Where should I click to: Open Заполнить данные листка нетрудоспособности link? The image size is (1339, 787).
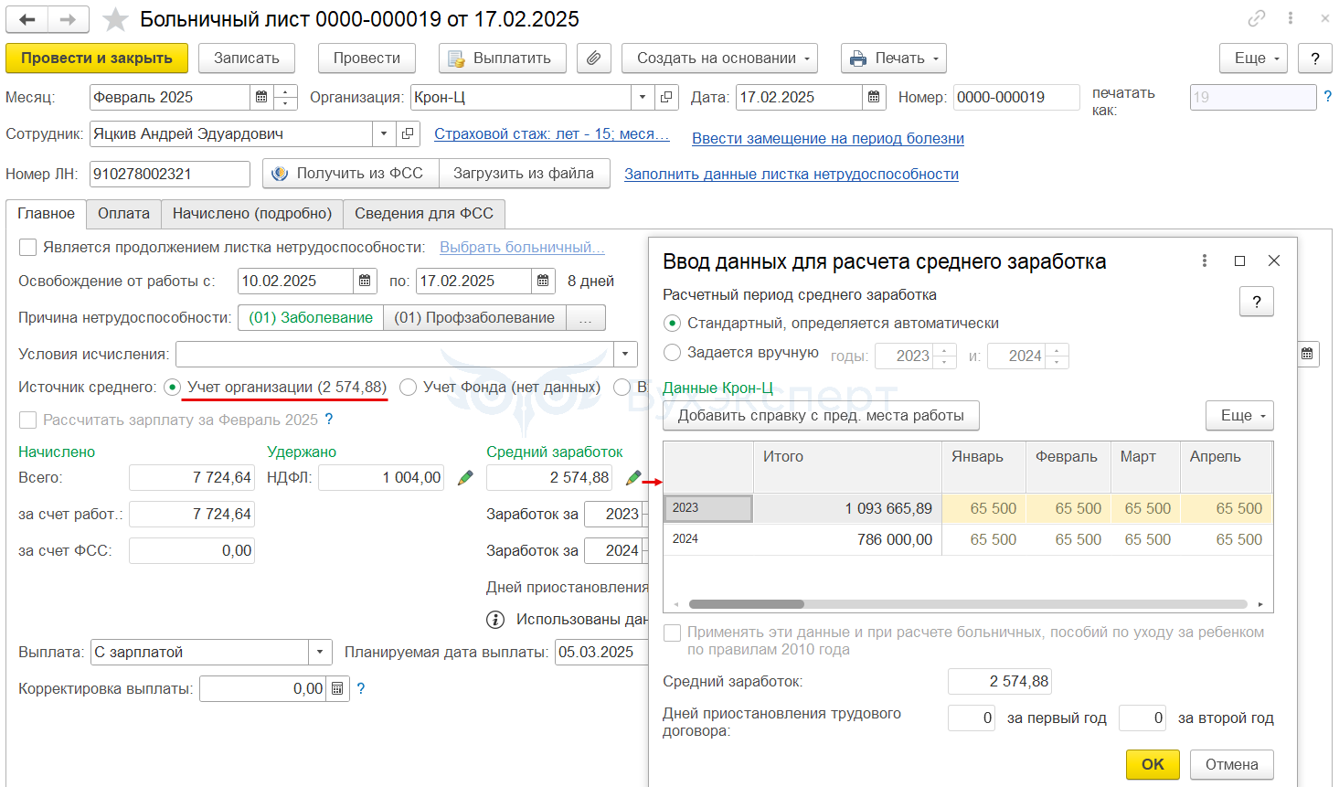[792, 175]
